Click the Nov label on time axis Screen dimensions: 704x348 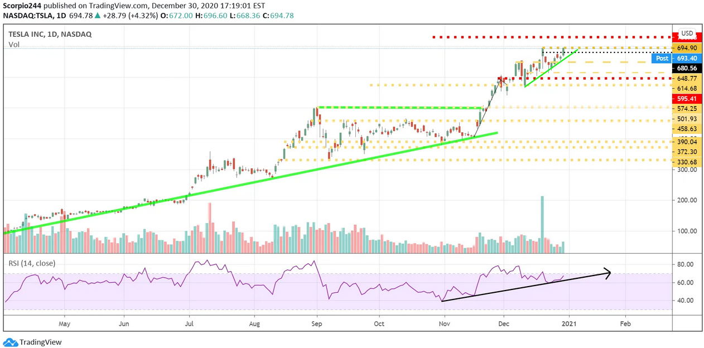pos(445,323)
